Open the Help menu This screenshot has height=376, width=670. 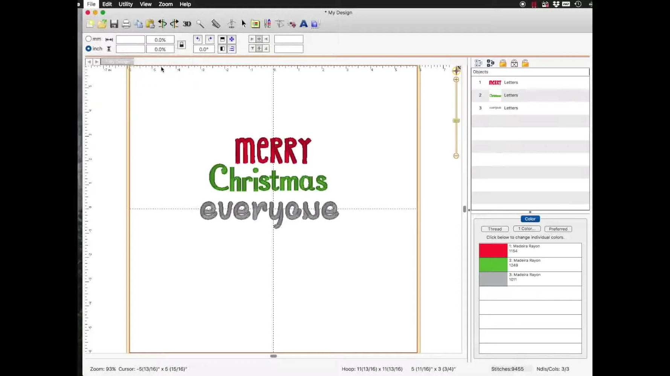185,4
